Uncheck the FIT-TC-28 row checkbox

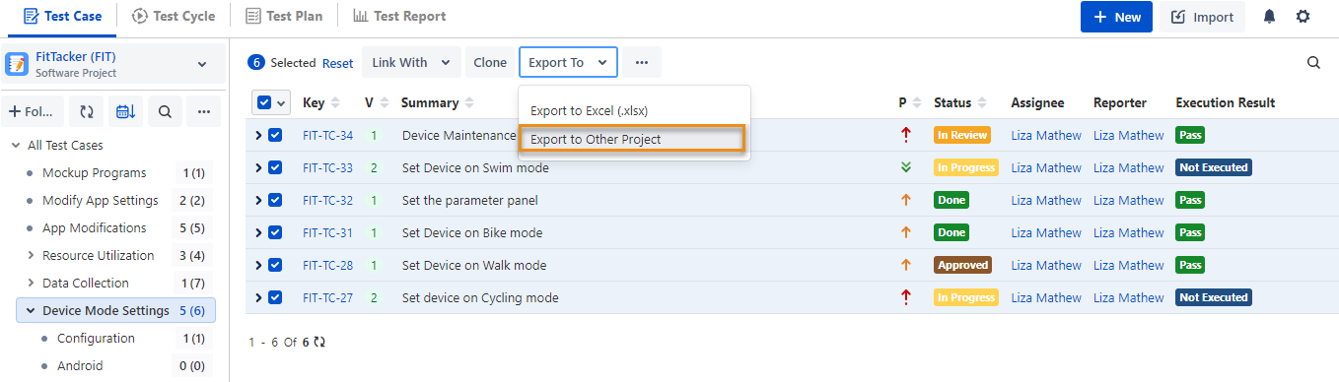click(275, 266)
